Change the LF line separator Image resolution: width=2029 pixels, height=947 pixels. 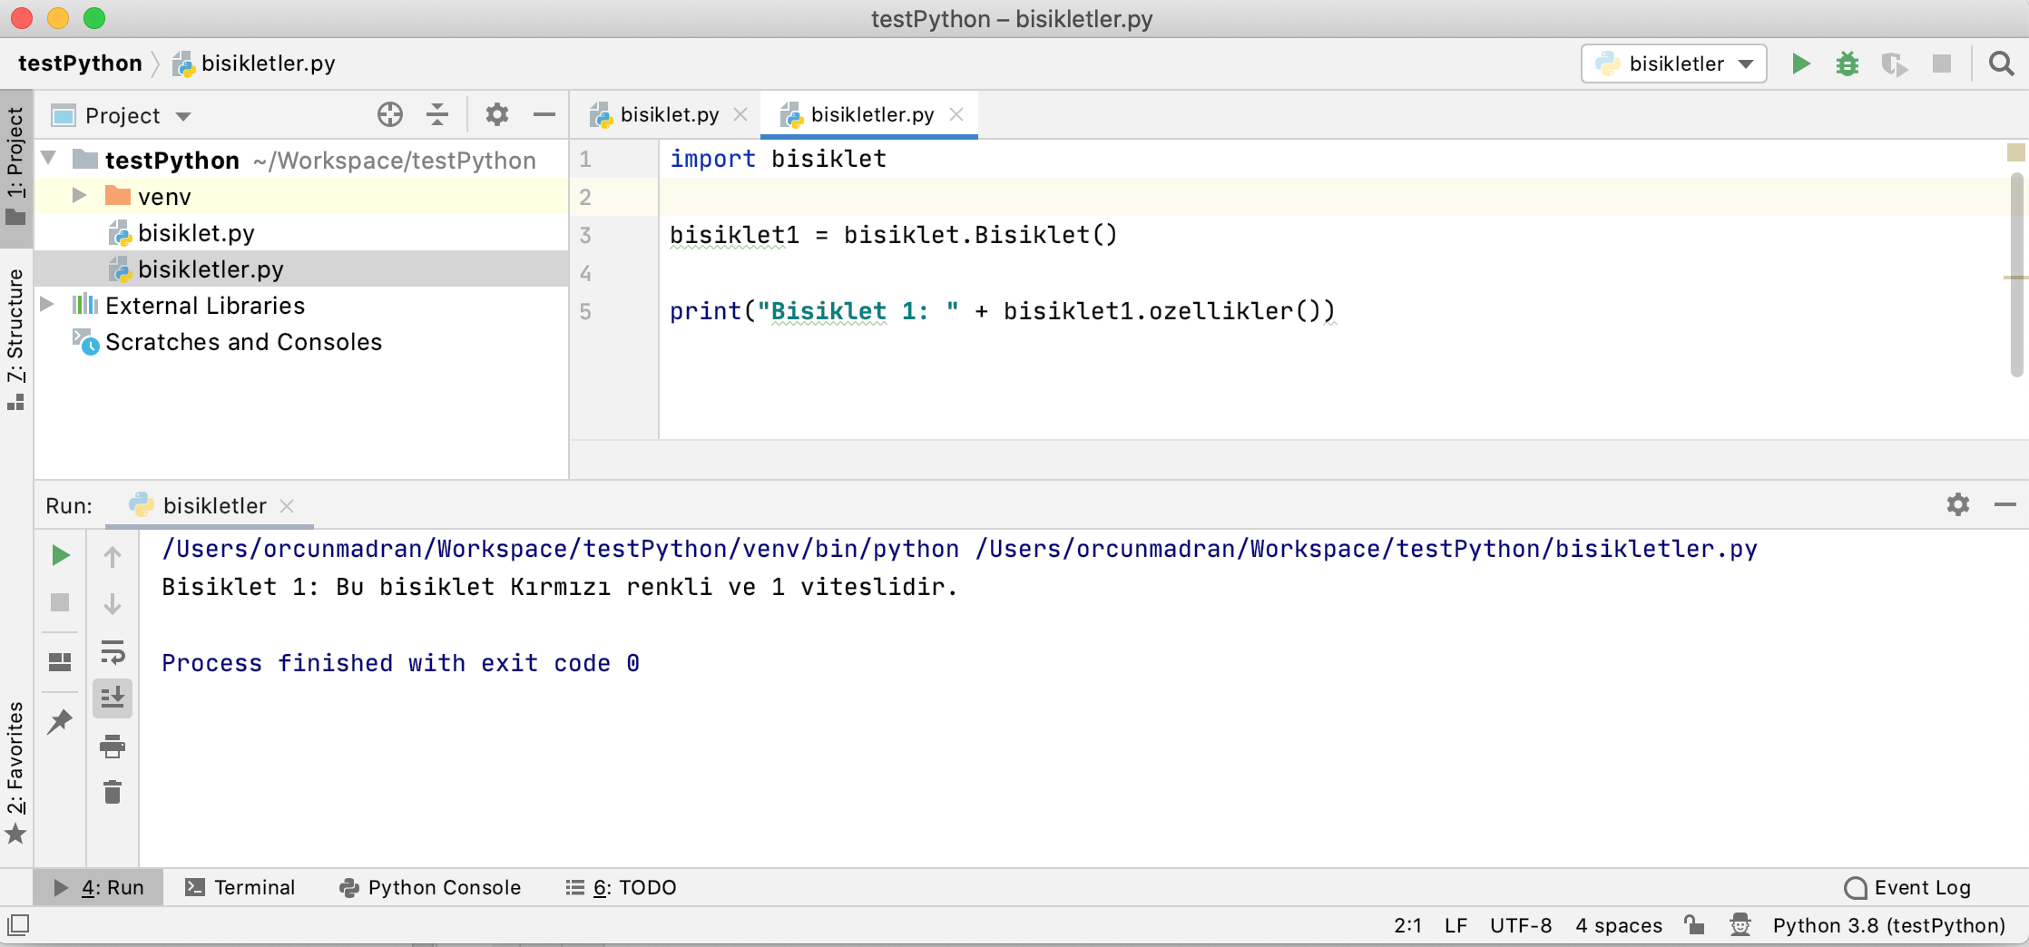[x=1456, y=925]
